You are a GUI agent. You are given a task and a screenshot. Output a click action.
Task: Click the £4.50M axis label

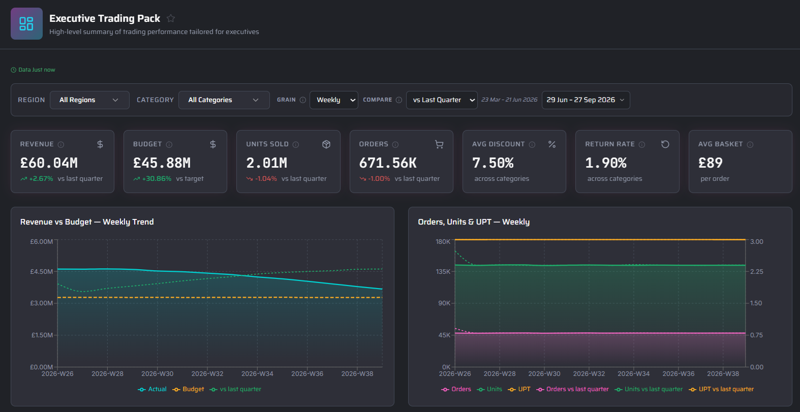pyautogui.click(x=41, y=272)
